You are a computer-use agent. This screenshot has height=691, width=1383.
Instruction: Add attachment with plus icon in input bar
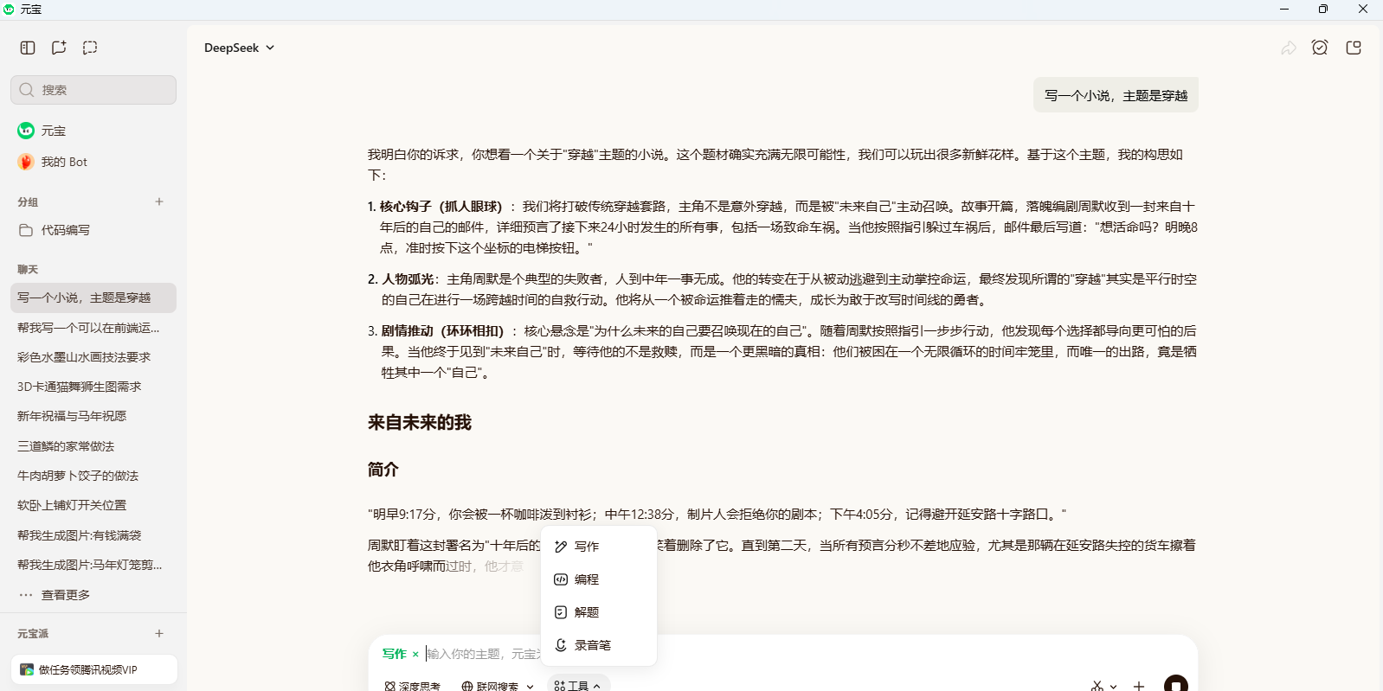[x=1139, y=686]
